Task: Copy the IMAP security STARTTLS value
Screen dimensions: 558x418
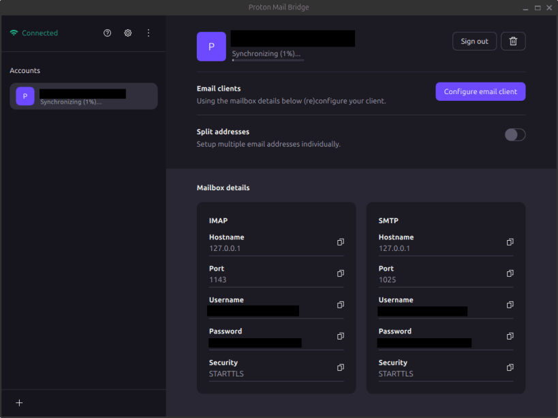Action: [341, 368]
